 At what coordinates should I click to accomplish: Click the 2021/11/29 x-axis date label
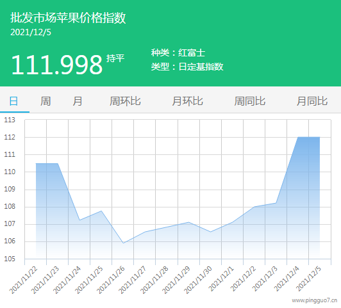pos(176,280)
